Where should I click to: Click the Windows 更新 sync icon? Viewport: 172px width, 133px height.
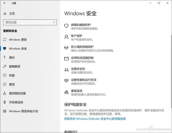click(x=5, y=39)
